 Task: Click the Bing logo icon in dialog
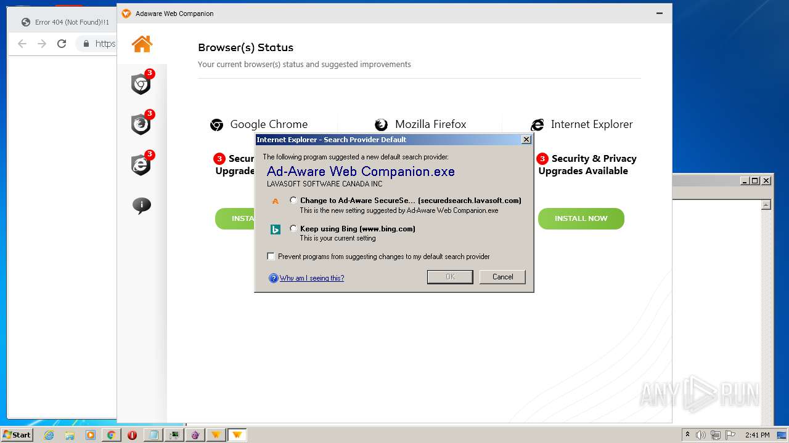[x=276, y=229]
